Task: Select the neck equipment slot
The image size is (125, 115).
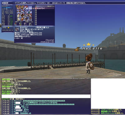Action: click(22, 11)
